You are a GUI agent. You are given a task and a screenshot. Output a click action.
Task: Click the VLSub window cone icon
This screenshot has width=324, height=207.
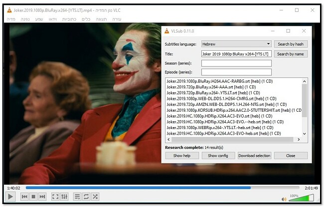(x=167, y=31)
